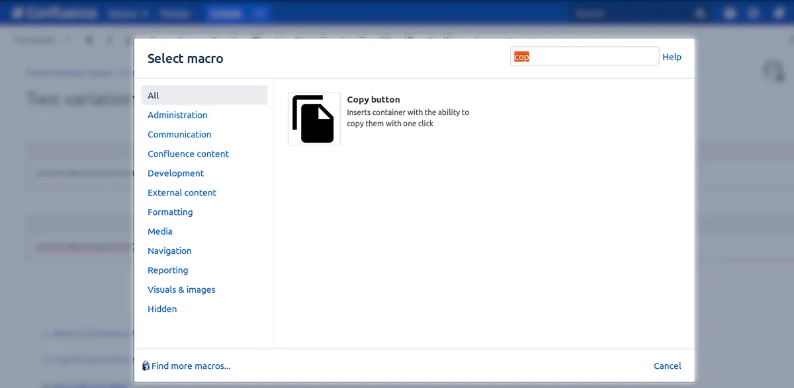Image resolution: width=794 pixels, height=388 pixels.
Task: Click the Copy button macro title
Action: 373,100
